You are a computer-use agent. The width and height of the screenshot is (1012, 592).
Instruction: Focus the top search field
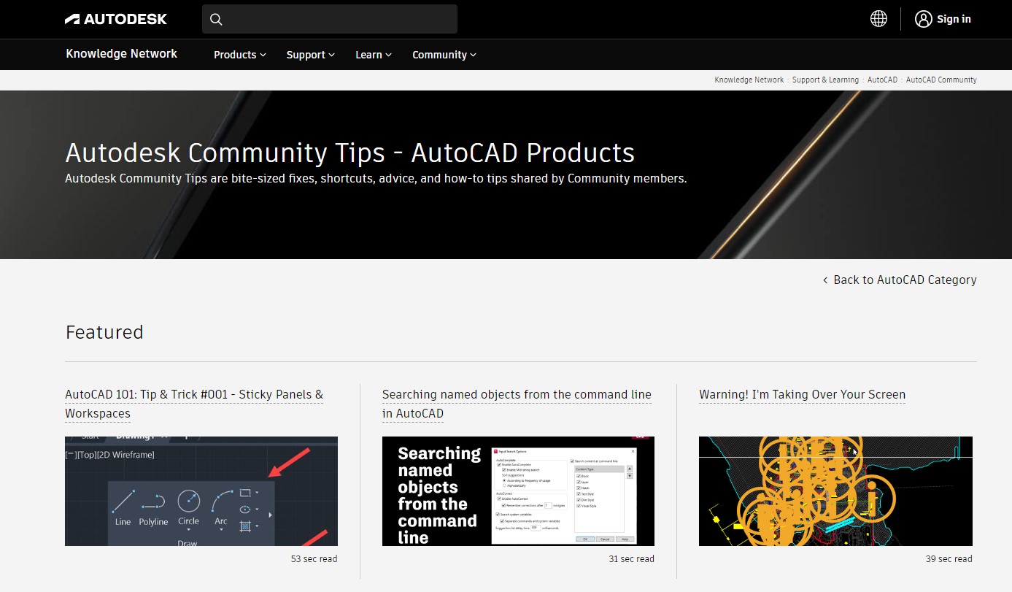330,19
